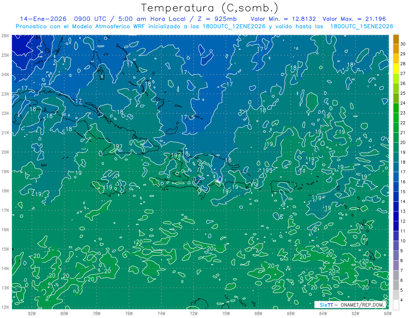Viewport: 412px width, 318px height.
Task: Click the 14N latitude label
Action: coord(5,268)
